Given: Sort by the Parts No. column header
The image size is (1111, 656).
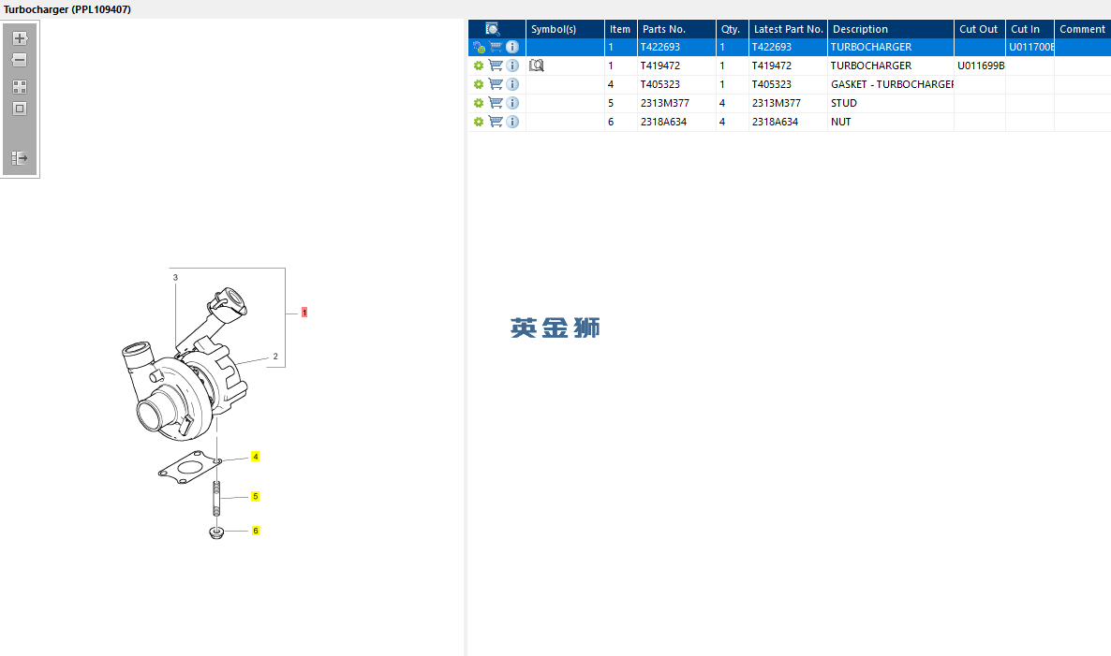Looking at the screenshot, I should (676, 29).
